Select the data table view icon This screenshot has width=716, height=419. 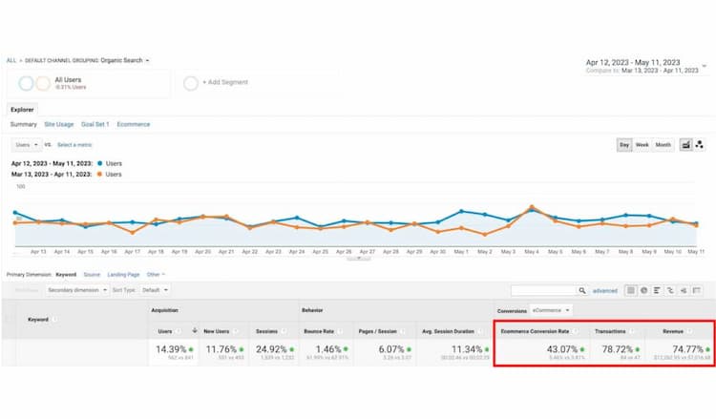631,290
